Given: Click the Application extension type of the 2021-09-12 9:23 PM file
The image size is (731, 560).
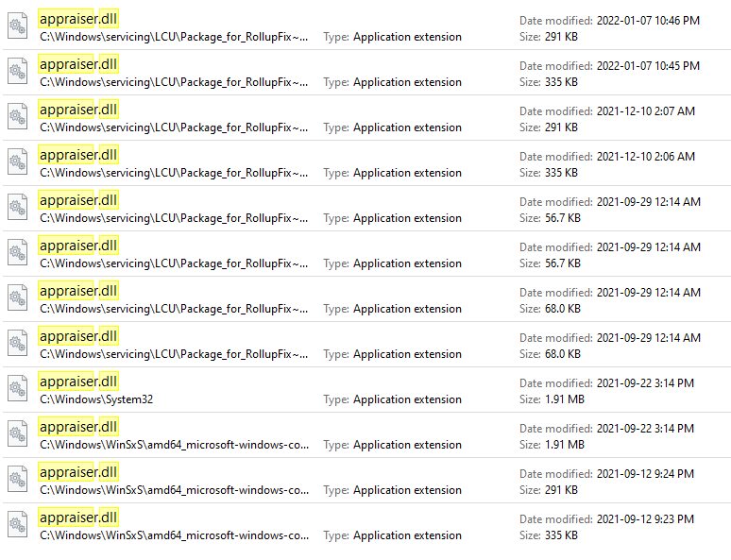Looking at the screenshot, I should [x=407, y=535].
